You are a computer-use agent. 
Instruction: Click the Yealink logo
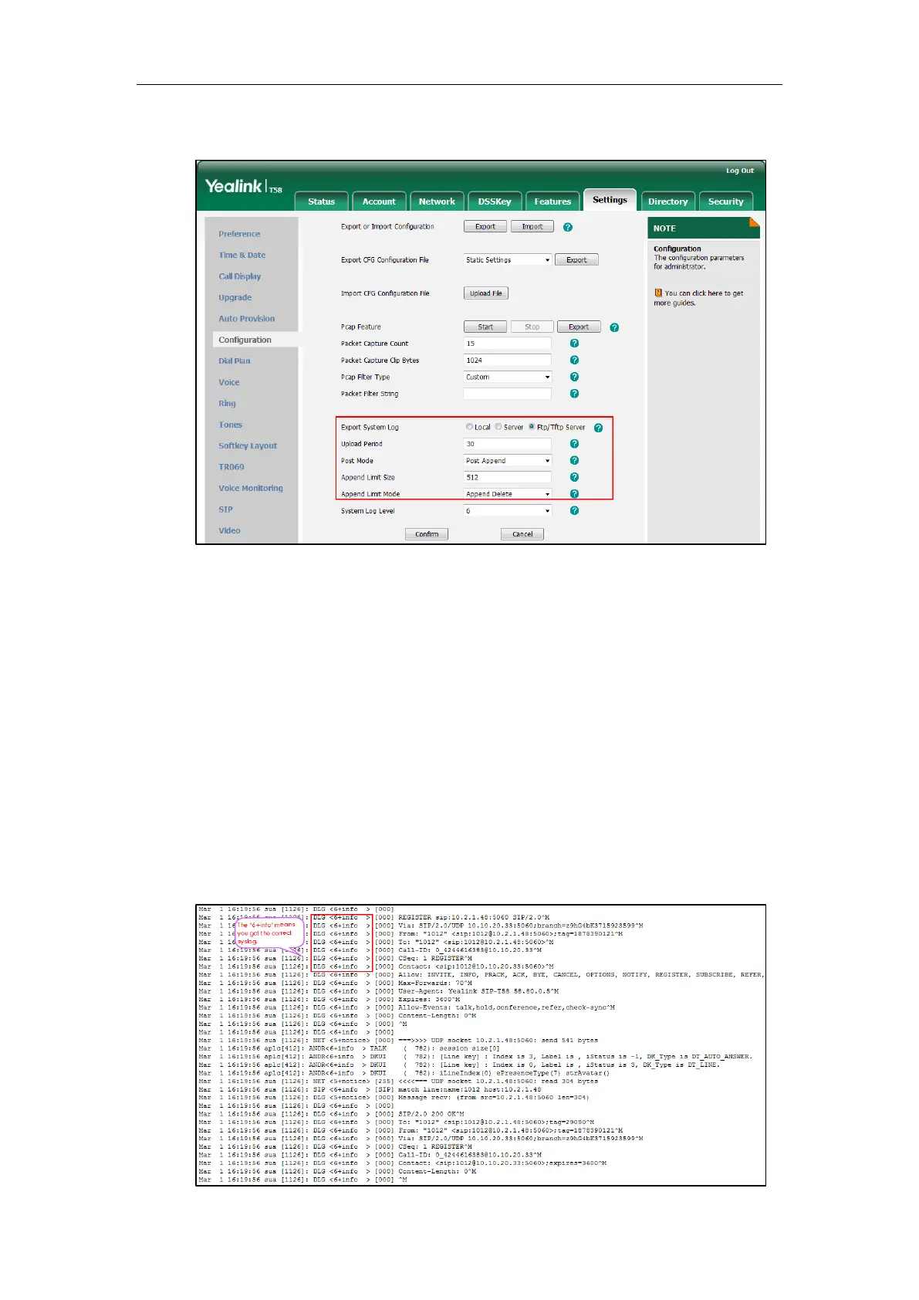pyautogui.click(x=243, y=186)
